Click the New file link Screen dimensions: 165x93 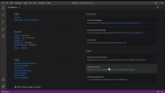point(17,18)
